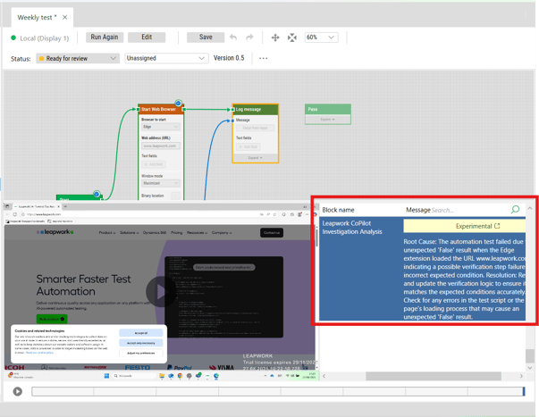Click the Local (Display 1) environment indicator
This screenshot has width=539, height=417.
[40, 38]
